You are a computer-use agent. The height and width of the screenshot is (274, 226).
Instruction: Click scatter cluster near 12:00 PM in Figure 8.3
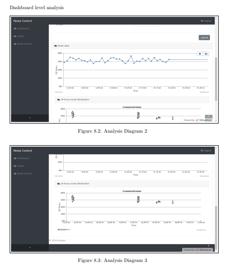(138, 199)
